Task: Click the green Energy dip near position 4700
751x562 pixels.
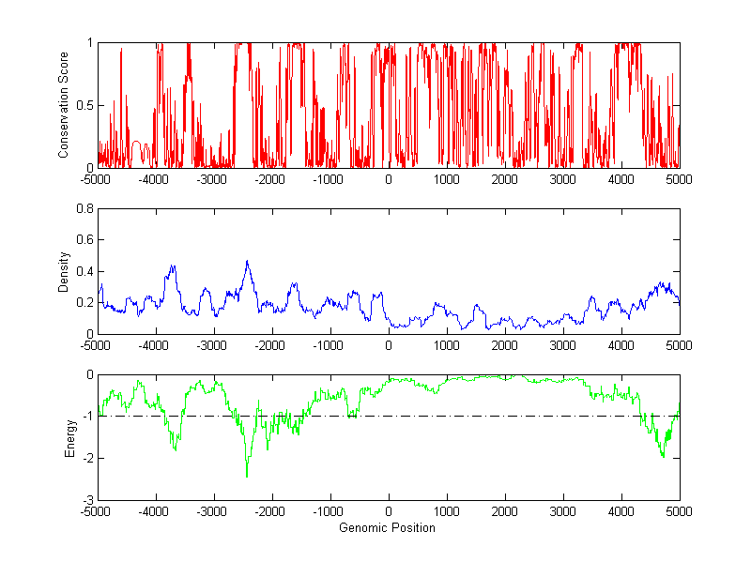Action: coord(663,456)
